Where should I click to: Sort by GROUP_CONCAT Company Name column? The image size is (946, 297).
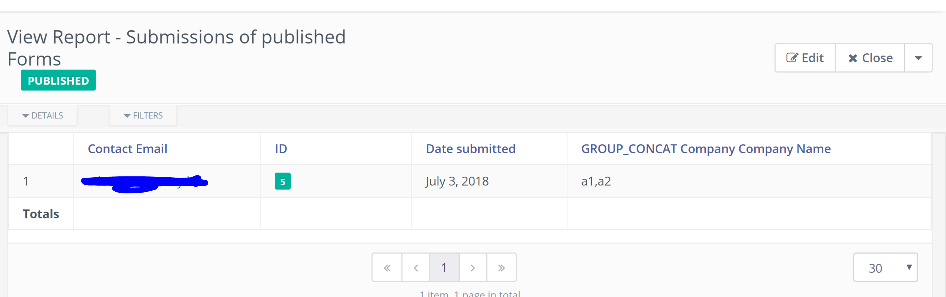tap(706, 149)
